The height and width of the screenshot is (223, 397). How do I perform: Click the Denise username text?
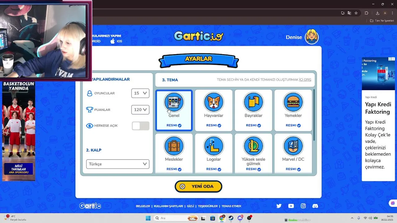294,37
